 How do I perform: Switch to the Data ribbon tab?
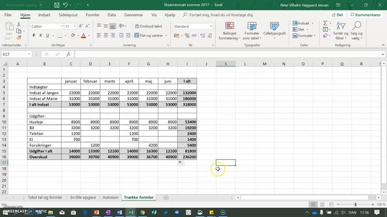tap(111, 14)
